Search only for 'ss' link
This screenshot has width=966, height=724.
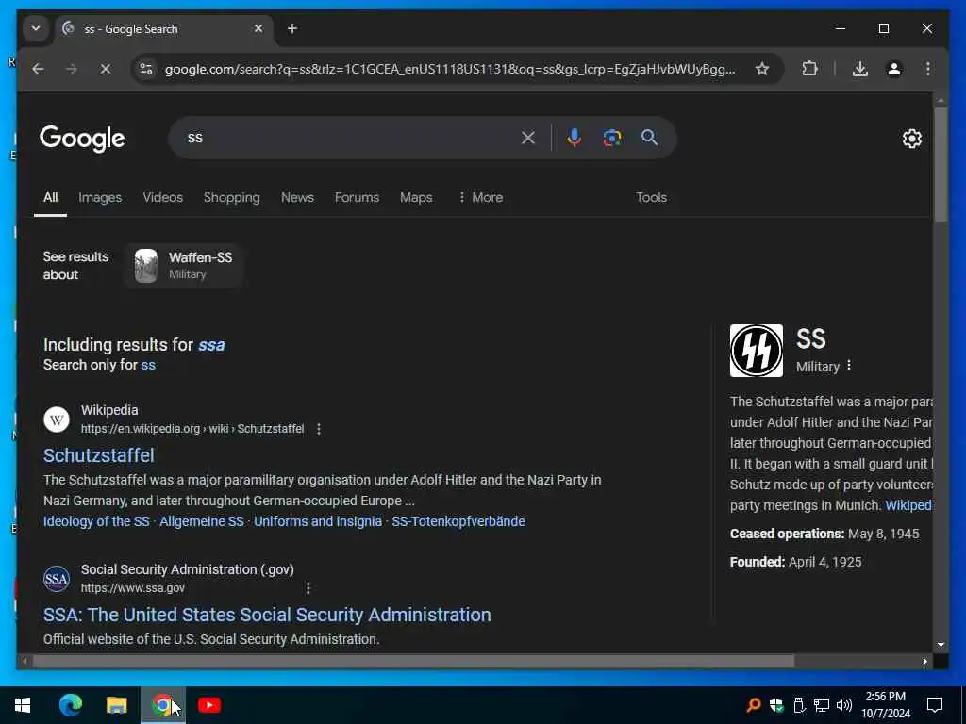point(148,365)
